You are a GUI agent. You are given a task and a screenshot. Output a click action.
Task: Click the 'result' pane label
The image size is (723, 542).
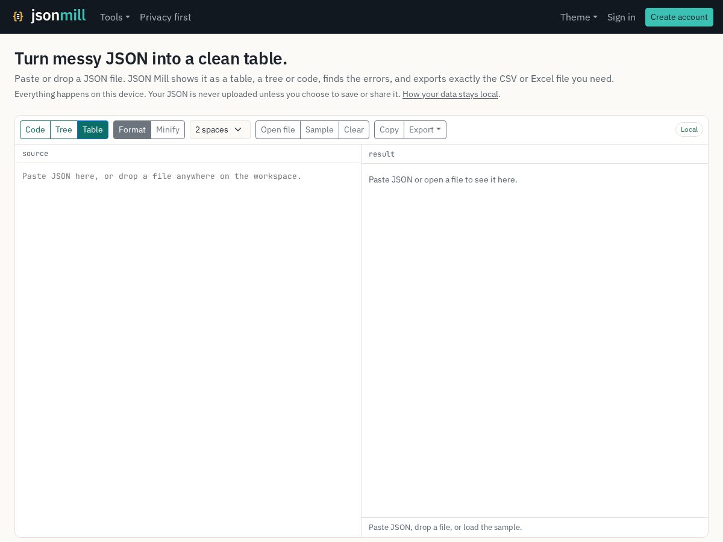381,154
